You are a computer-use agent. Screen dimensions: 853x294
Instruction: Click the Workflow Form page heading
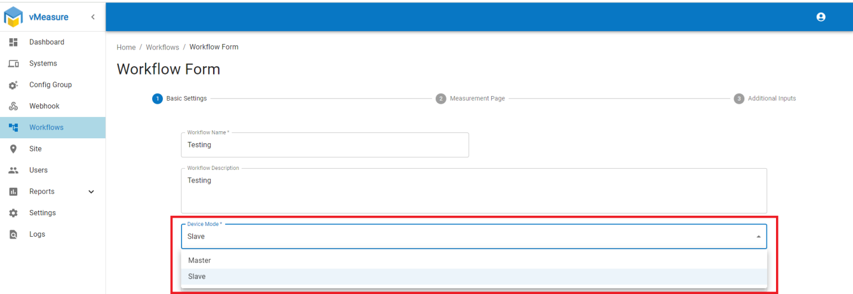tap(168, 69)
